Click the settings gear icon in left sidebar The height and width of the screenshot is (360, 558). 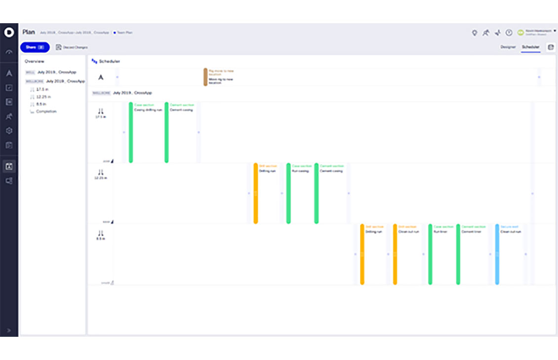[9, 131]
